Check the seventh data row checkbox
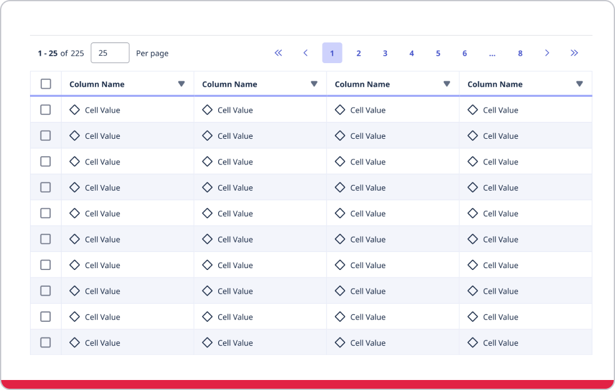Viewport: 615px width, 390px height. [x=46, y=265]
